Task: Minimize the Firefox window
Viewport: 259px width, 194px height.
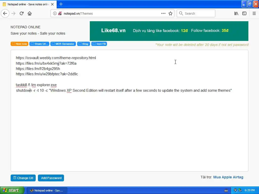Action: click(x=244, y=4)
